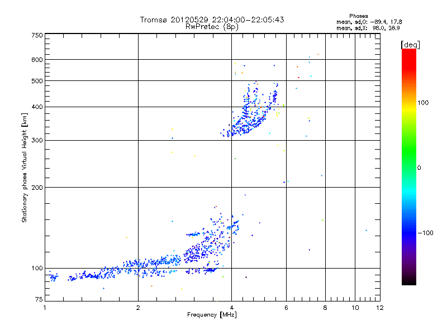Click the x-axis label 'Frequency [MHz]'
Viewport: 447px width, 335px height.
click(x=212, y=315)
